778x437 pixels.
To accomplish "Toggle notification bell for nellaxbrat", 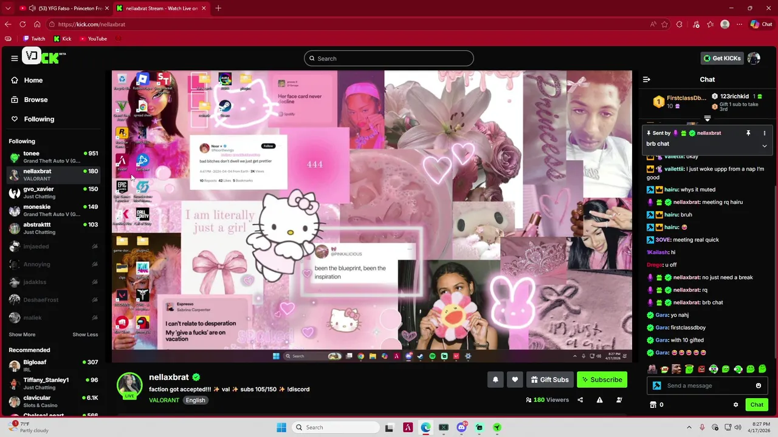I will 495,380.
